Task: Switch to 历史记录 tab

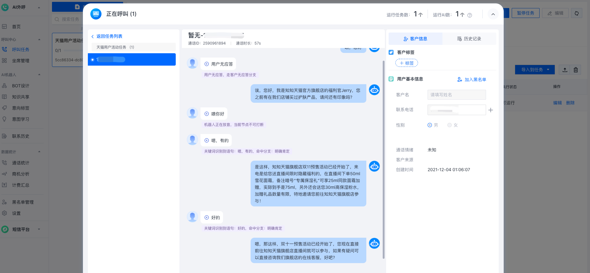Action: pos(469,39)
